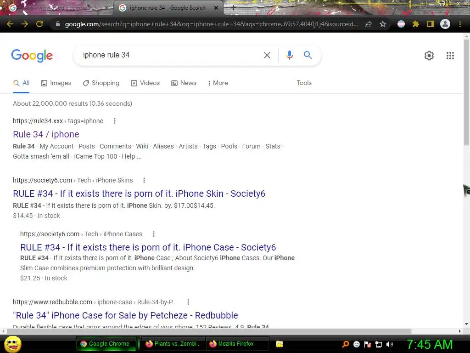Open the Society6 iPhone Skin result link
470x353 pixels.
click(139, 194)
